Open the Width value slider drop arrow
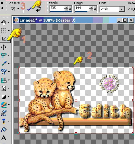This screenshot has height=144, width=135. coord(70,9)
